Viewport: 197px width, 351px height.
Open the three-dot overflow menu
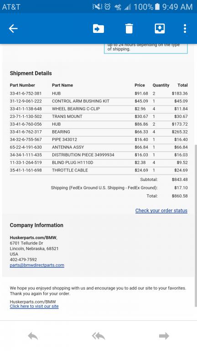point(185,29)
